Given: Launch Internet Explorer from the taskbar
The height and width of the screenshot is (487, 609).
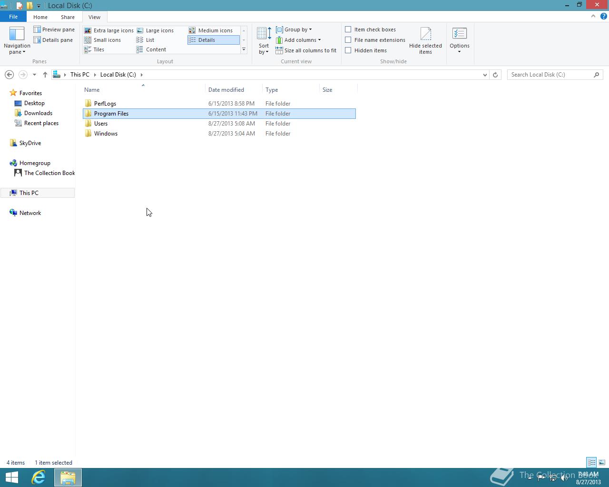Looking at the screenshot, I should 38,477.
